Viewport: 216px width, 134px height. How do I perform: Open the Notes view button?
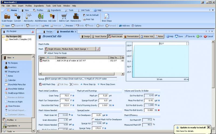pos(159,36)
